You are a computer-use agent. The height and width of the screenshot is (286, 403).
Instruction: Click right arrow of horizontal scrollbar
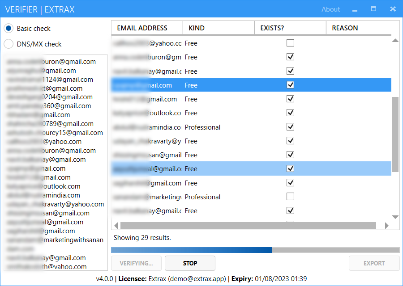pos(387,226)
